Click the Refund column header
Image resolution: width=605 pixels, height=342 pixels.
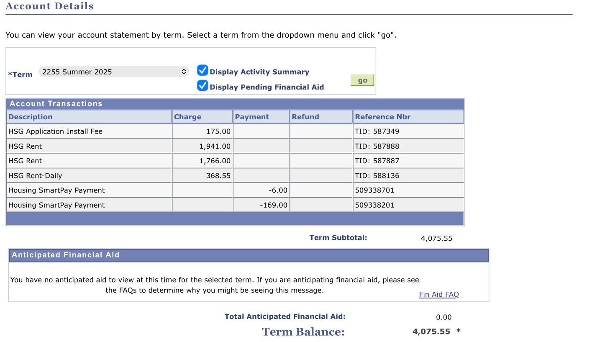point(305,117)
